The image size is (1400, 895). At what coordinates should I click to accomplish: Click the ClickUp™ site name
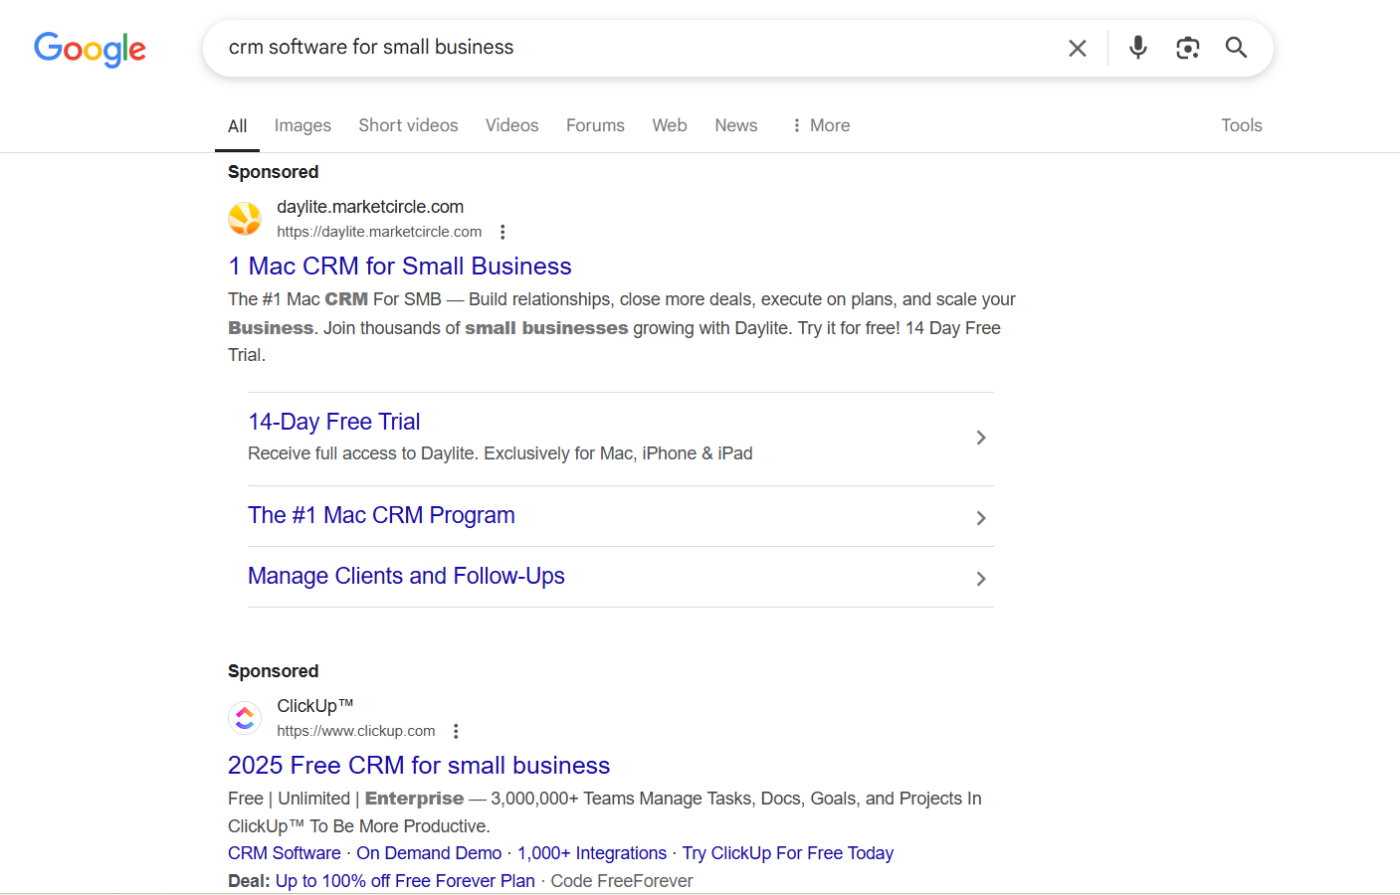click(x=315, y=706)
